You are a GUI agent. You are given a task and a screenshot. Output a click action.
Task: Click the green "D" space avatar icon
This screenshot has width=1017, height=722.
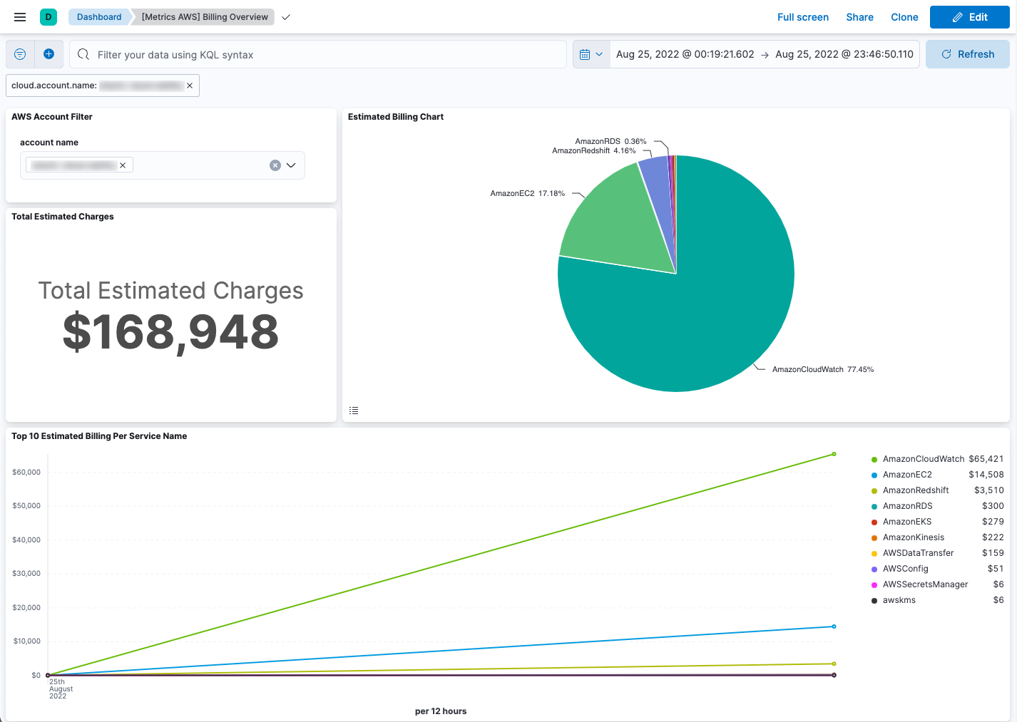coord(47,16)
